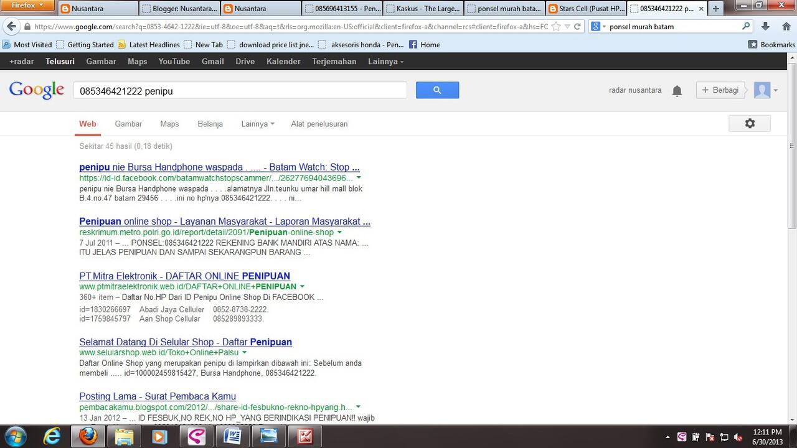Select the Belanja search filter tab
This screenshot has width=797, height=448.
[x=210, y=124]
